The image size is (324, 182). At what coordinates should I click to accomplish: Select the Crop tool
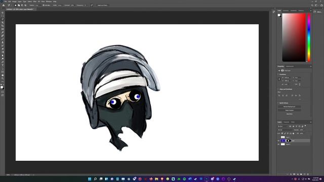[3, 26]
